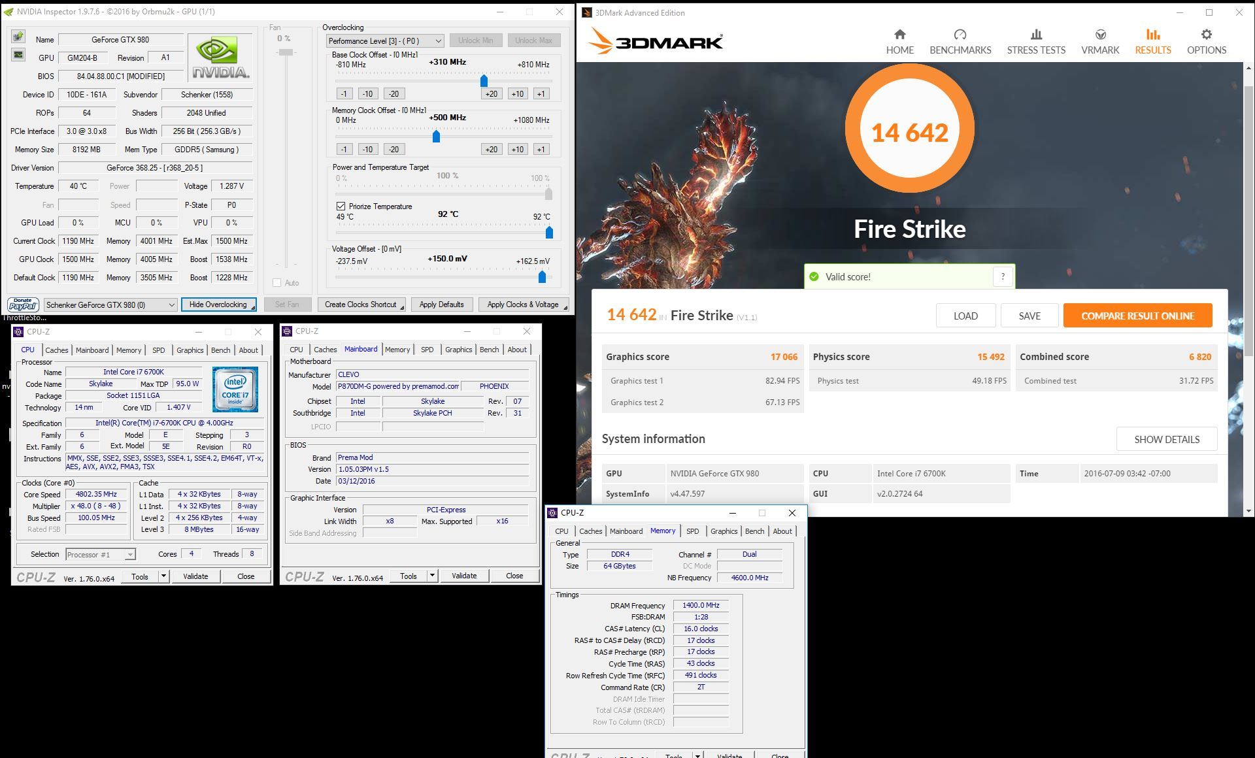Click CPU-Z icon in the Memory window title

pos(553,513)
